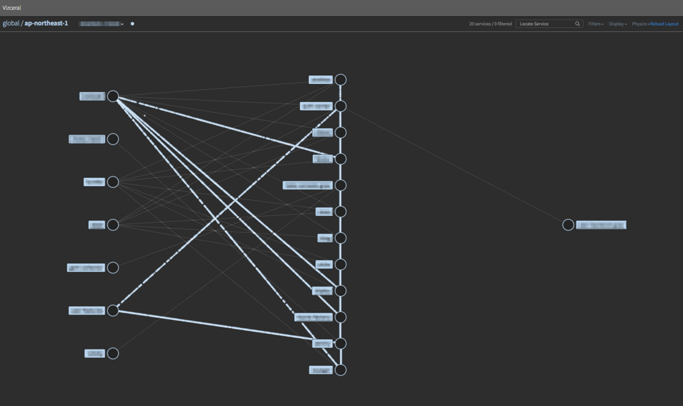This screenshot has height=406, width=683.
Task: Select the isolated service node on the far right
Action: [568, 225]
